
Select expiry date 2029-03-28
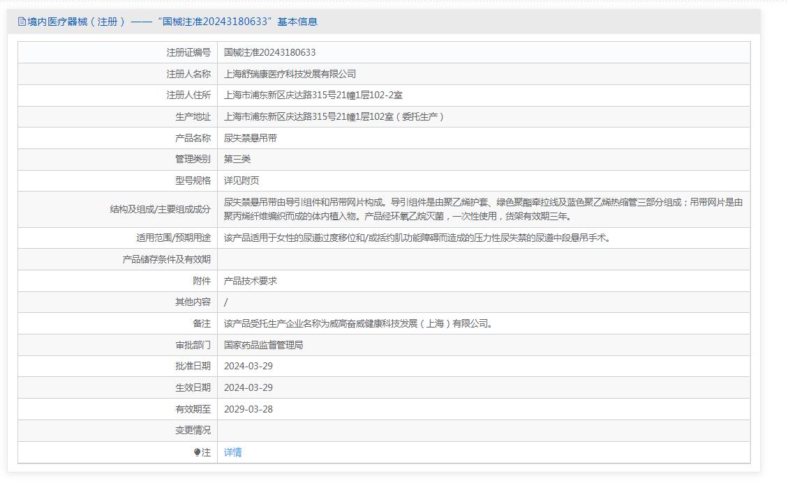coord(248,409)
